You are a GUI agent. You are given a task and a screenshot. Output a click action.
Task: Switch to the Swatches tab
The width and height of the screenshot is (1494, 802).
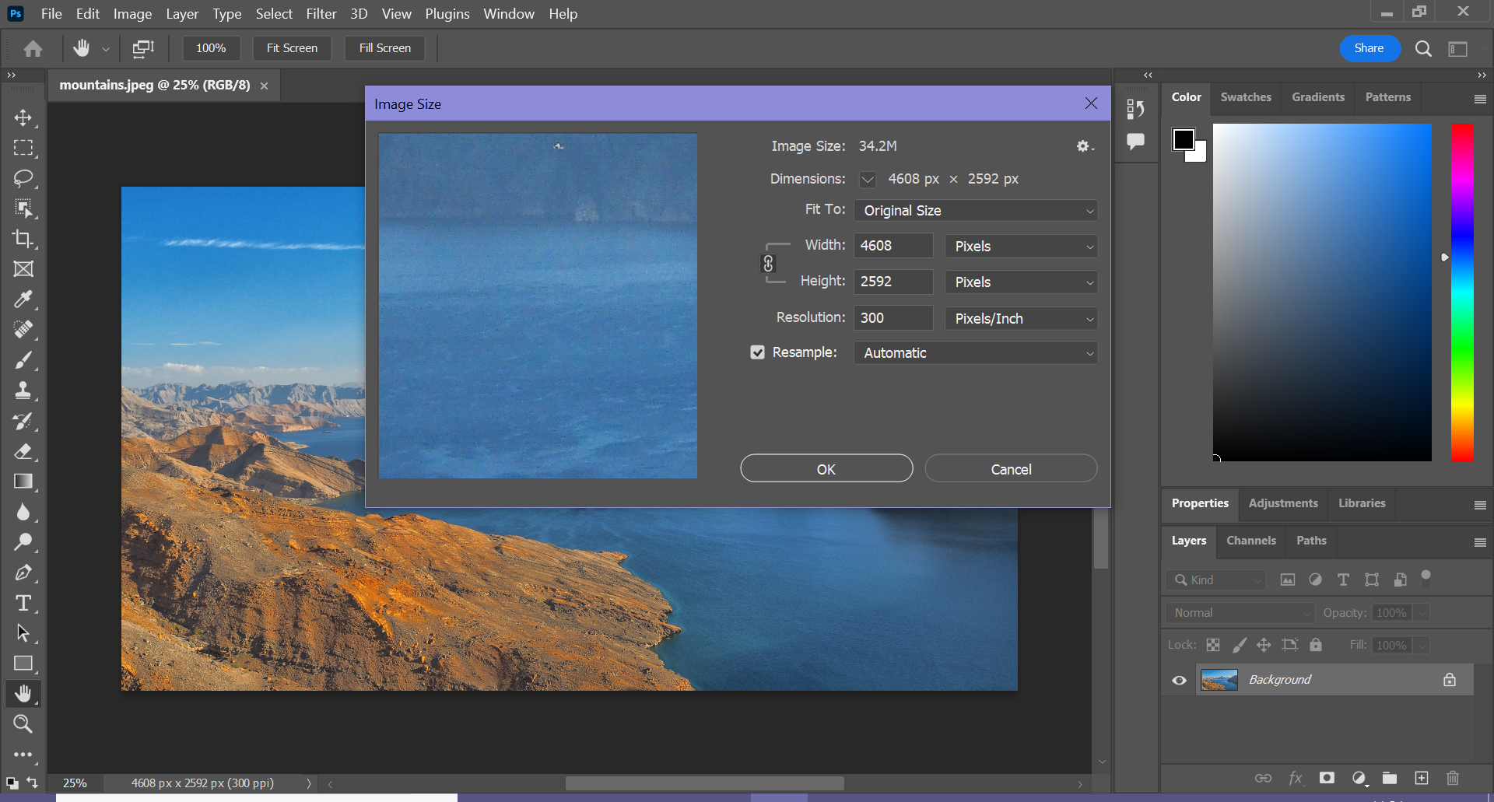click(x=1245, y=97)
